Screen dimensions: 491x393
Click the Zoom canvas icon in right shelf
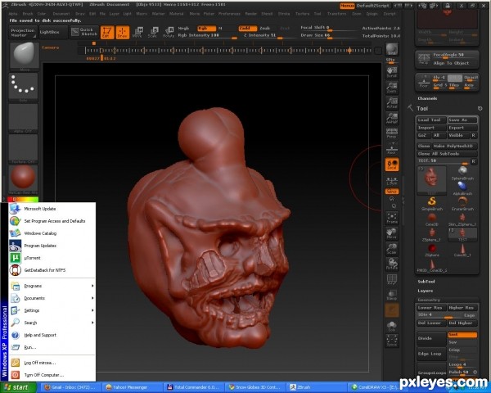[392, 87]
